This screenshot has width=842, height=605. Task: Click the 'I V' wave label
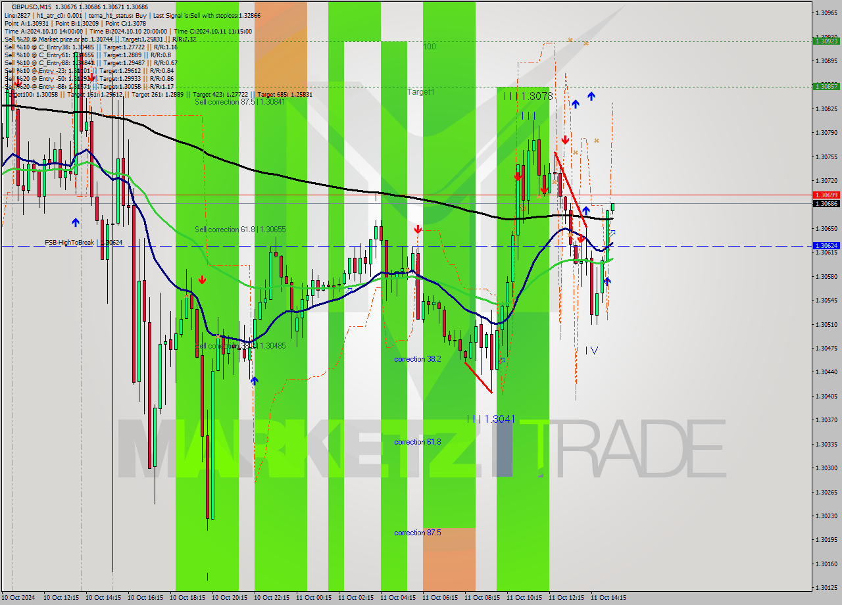click(x=591, y=351)
